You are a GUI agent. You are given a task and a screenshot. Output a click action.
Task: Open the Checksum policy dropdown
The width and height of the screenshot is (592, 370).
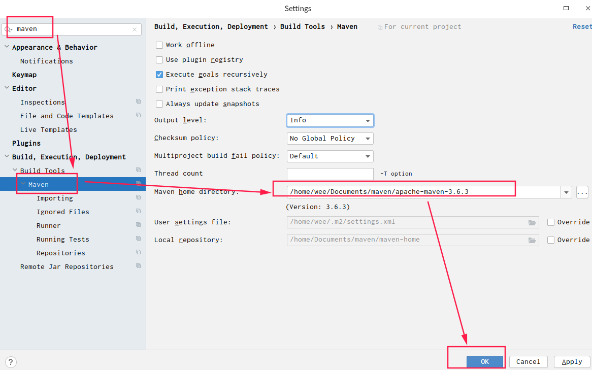[x=330, y=139]
